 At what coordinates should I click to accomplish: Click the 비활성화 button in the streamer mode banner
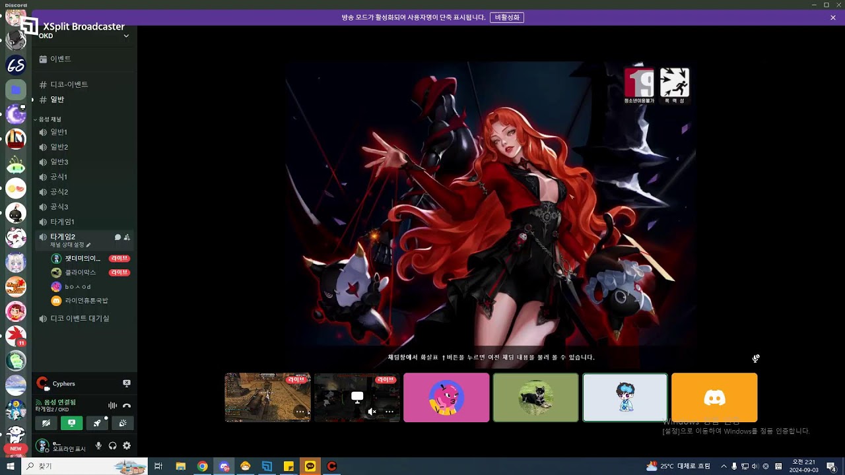(507, 18)
